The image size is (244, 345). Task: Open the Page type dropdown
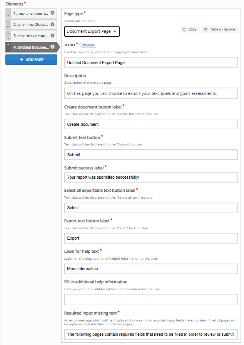[92, 31]
